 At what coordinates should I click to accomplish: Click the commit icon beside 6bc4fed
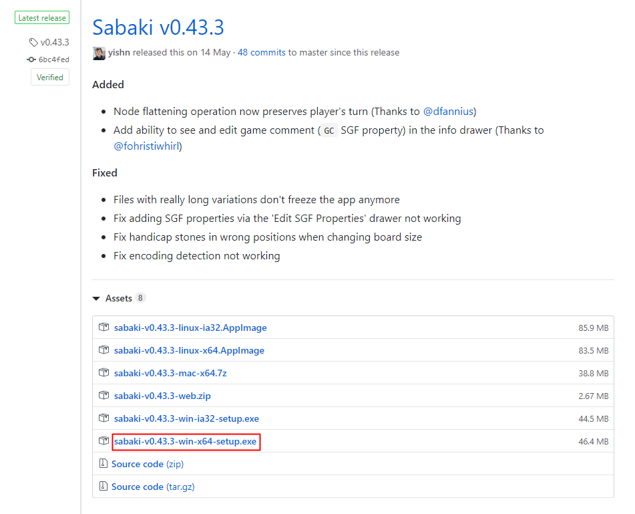point(31,59)
